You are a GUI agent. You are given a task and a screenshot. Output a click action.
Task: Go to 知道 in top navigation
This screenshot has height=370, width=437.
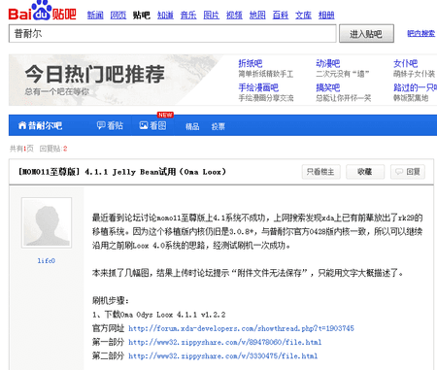click(165, 16)
